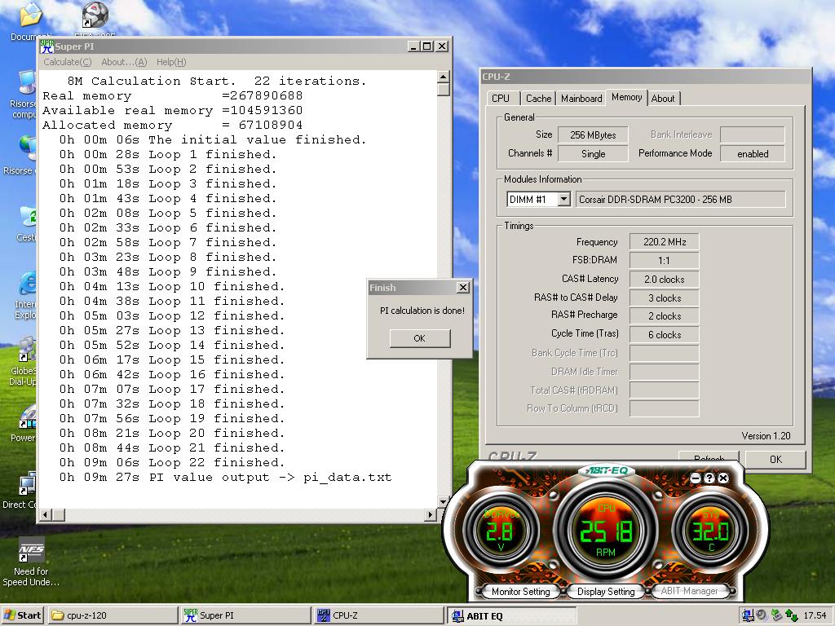
Task: Open the About tab in CPU-Z
Action: click(x=663, y=99)
